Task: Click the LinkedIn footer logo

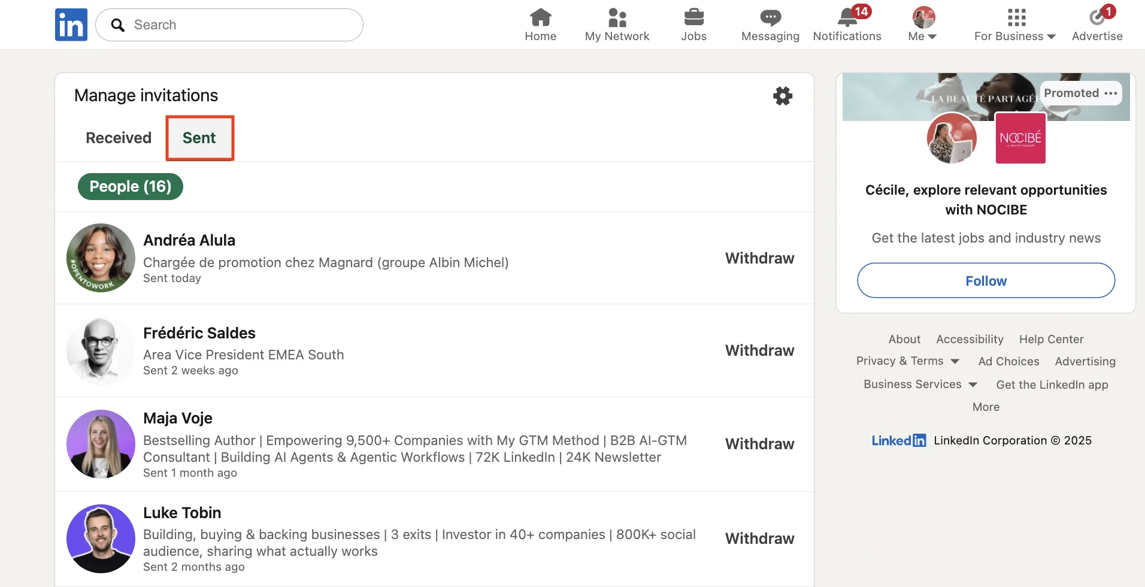Action: (898, 441)
